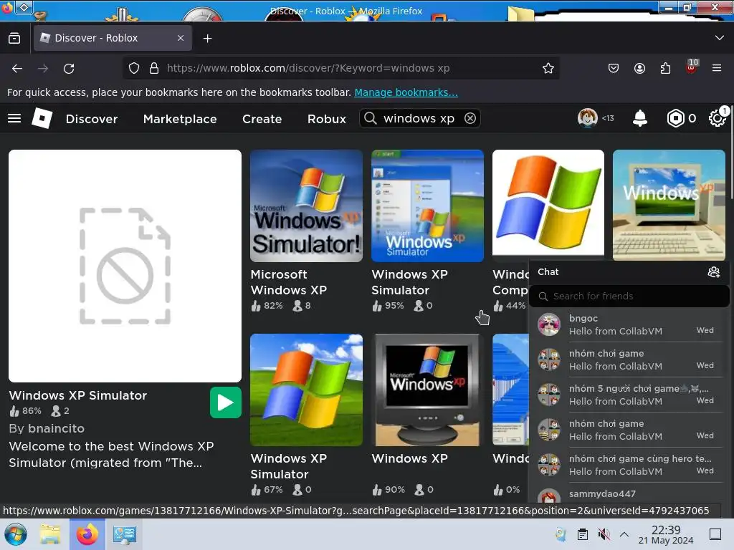The width and height of the screenshot is (734, 550).
Task: Select the Discover - Roblox tab
Action: coord(113,38)
